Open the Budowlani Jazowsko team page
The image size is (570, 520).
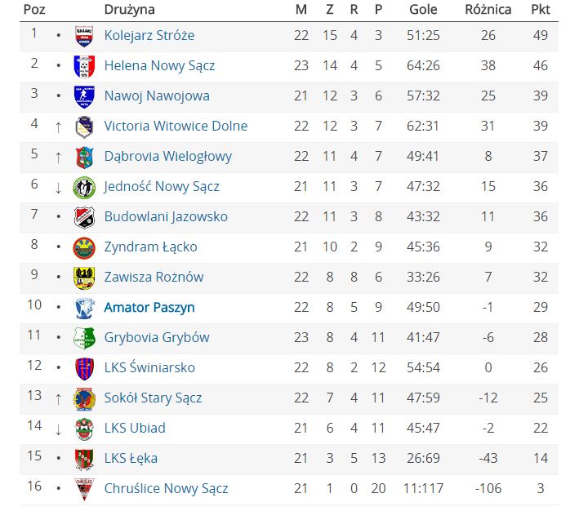tap(166, 217)
